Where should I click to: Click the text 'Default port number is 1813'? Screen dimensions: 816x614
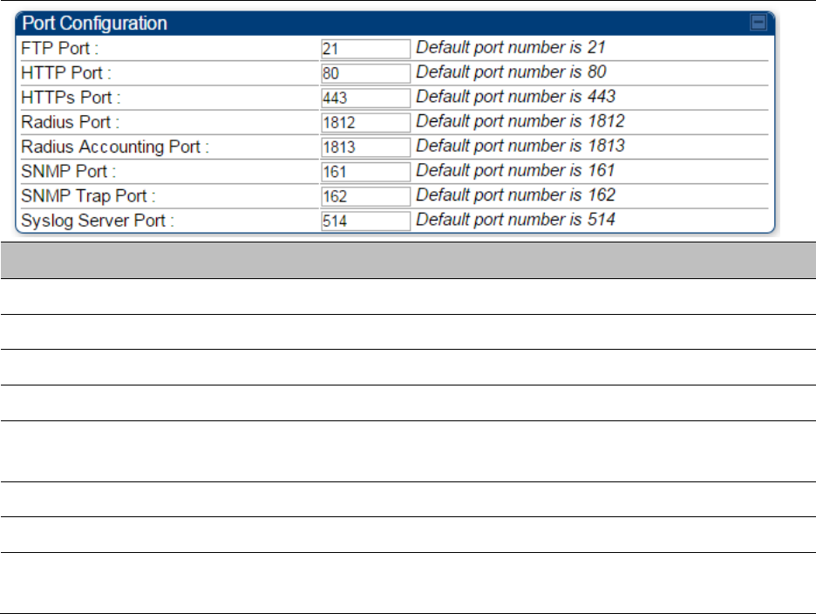520,146
